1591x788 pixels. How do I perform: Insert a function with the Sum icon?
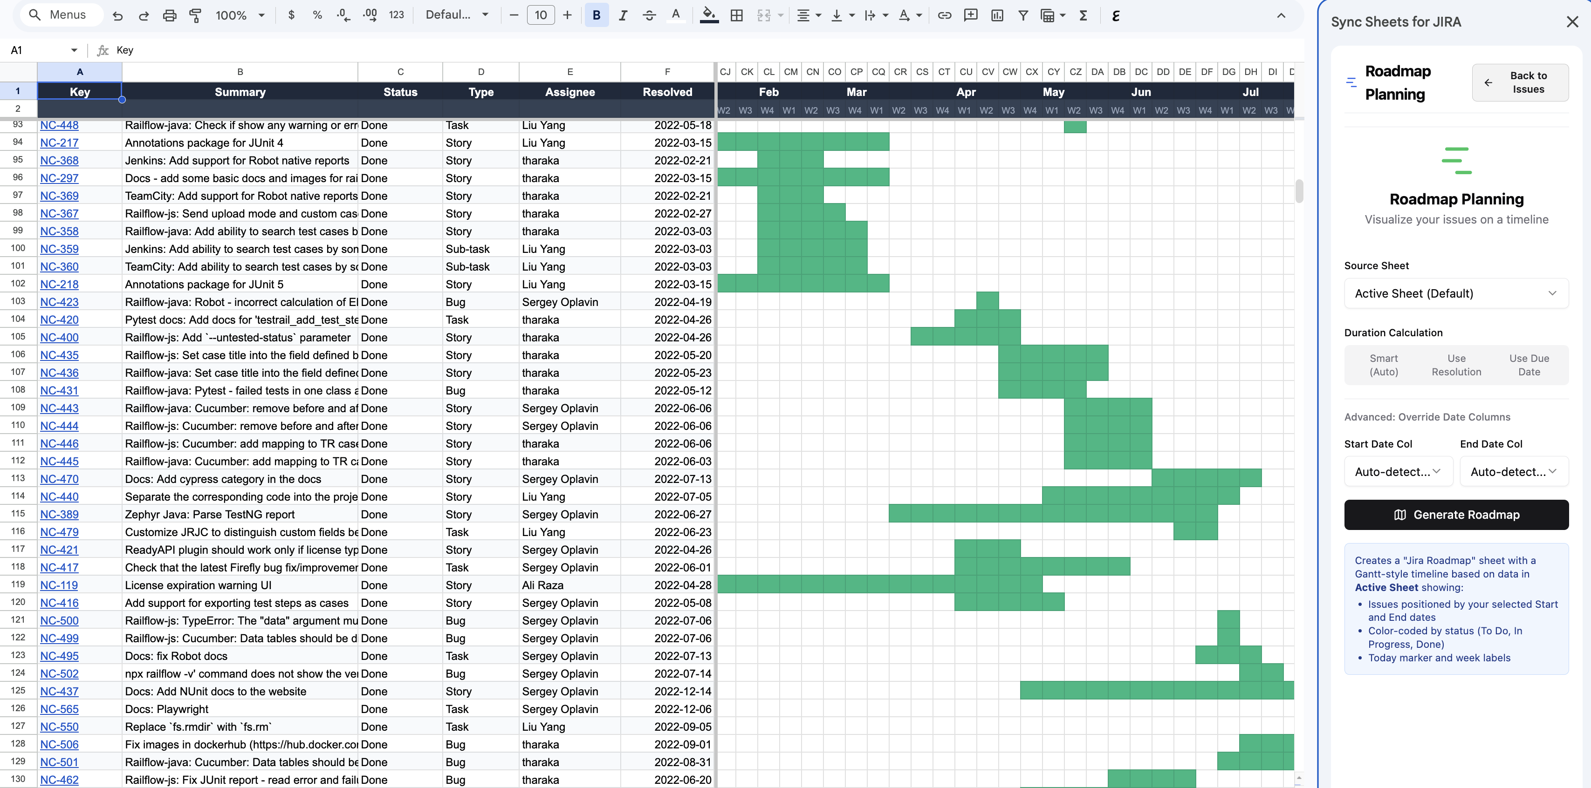tap(1083, 15)
